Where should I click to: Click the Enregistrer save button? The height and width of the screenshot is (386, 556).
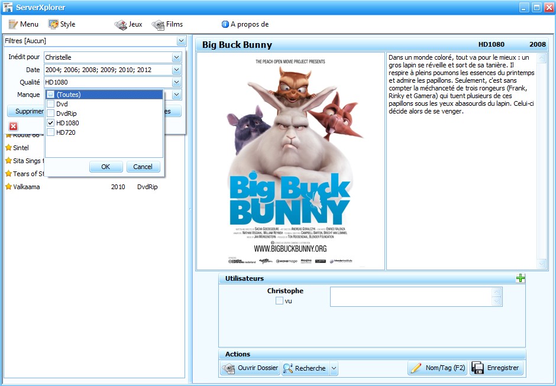tap(496, 368)
